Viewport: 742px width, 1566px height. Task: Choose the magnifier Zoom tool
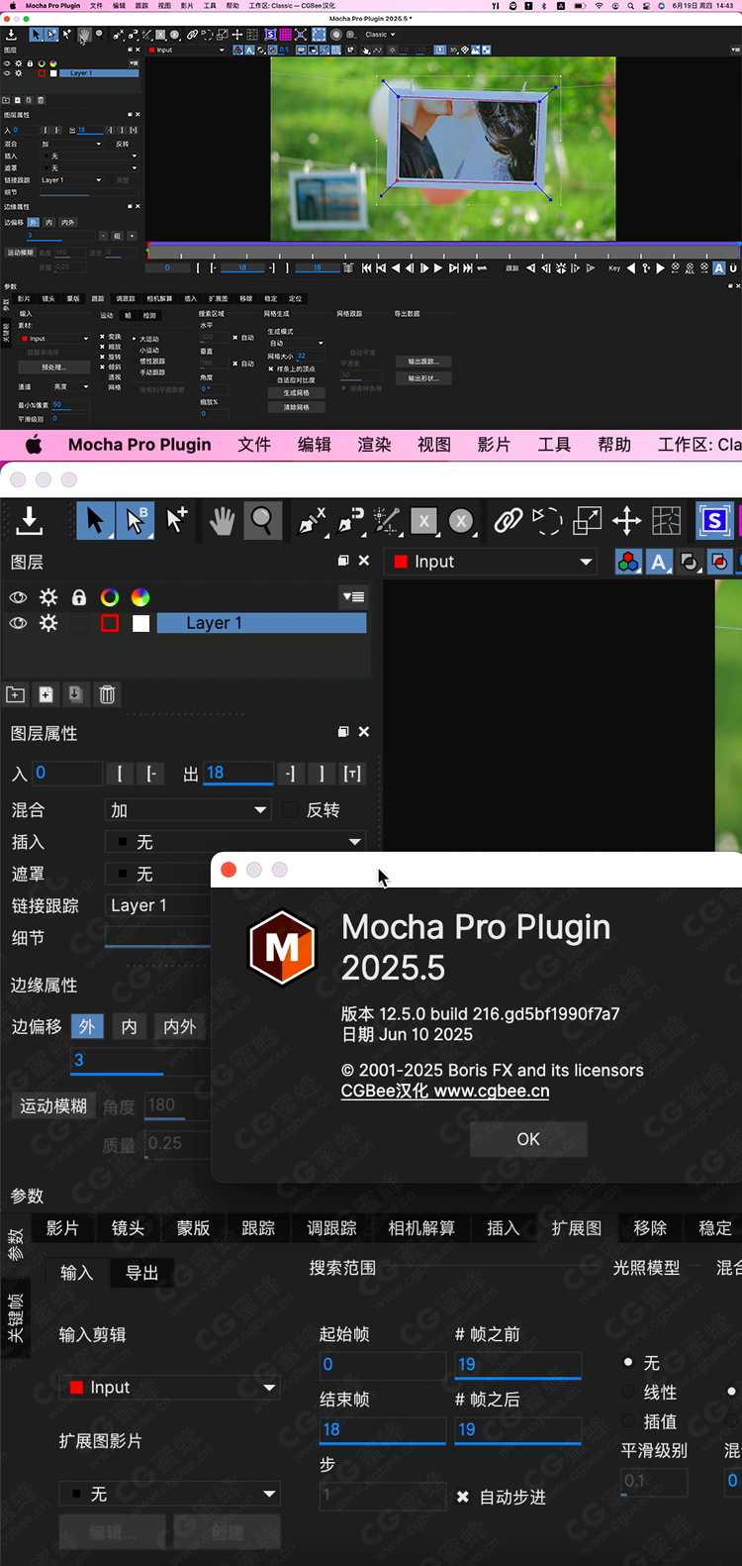[261, 520]
